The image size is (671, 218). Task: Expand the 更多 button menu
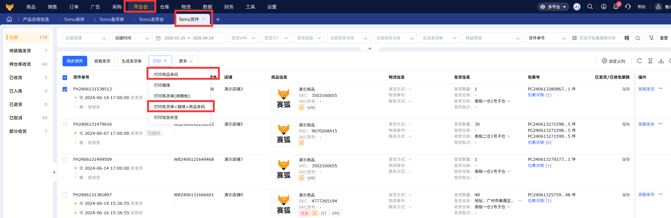point(186,61)
